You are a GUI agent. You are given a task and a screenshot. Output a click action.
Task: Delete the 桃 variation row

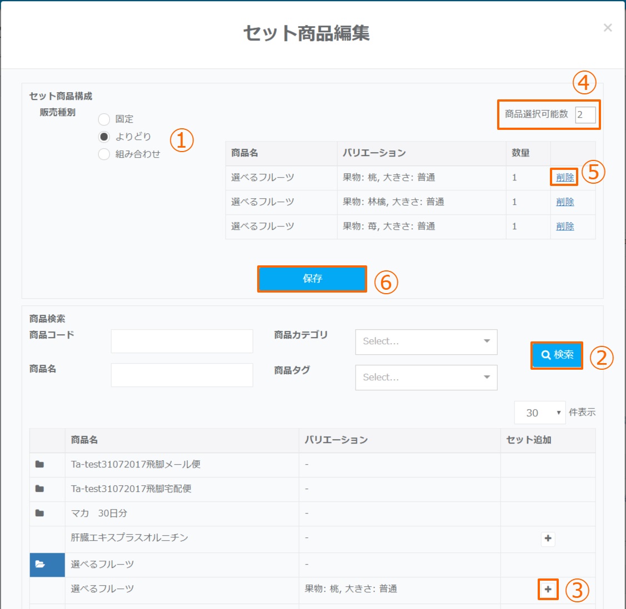tap(565, 178)
